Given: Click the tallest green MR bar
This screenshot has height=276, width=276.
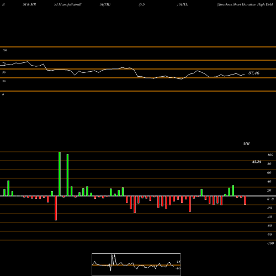Looking at the screenshot, I should 60,174.
